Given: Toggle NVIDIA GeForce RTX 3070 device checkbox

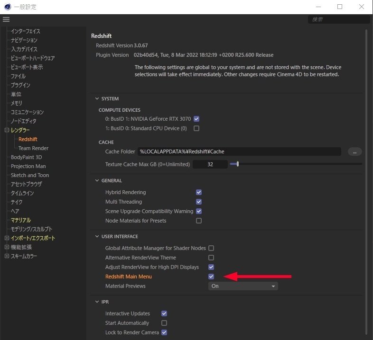Looking at the screenshot, I should (196, 119).
